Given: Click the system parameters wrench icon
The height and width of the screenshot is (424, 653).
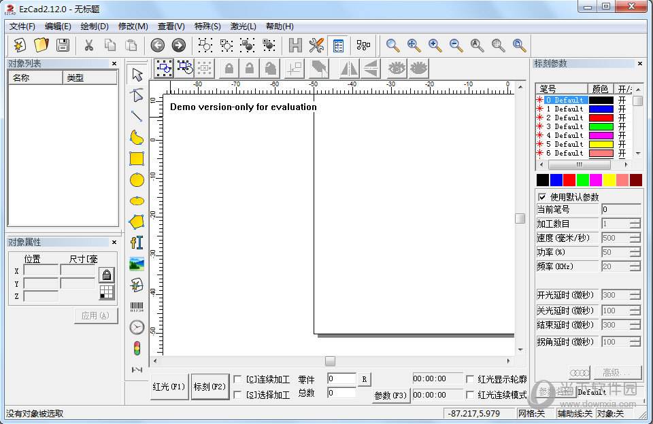Looking at the screenshot, I should (316, 46).
